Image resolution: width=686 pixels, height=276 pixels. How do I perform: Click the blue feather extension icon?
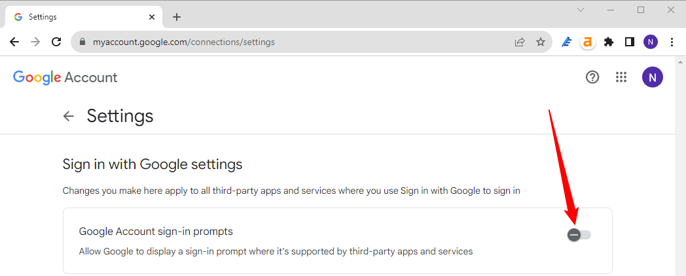point(567,42)
